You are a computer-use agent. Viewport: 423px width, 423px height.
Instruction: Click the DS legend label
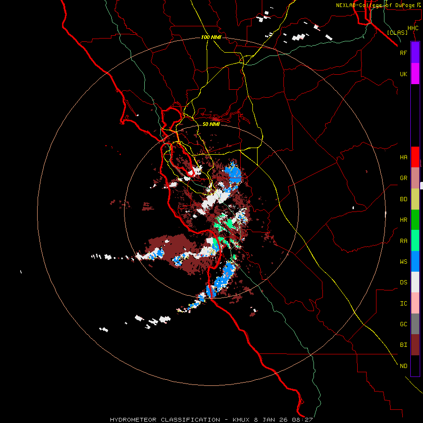[403, 282]
